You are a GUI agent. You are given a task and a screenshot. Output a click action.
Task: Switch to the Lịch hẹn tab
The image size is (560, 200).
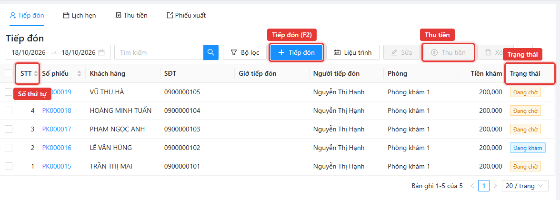tap(79, 15)
